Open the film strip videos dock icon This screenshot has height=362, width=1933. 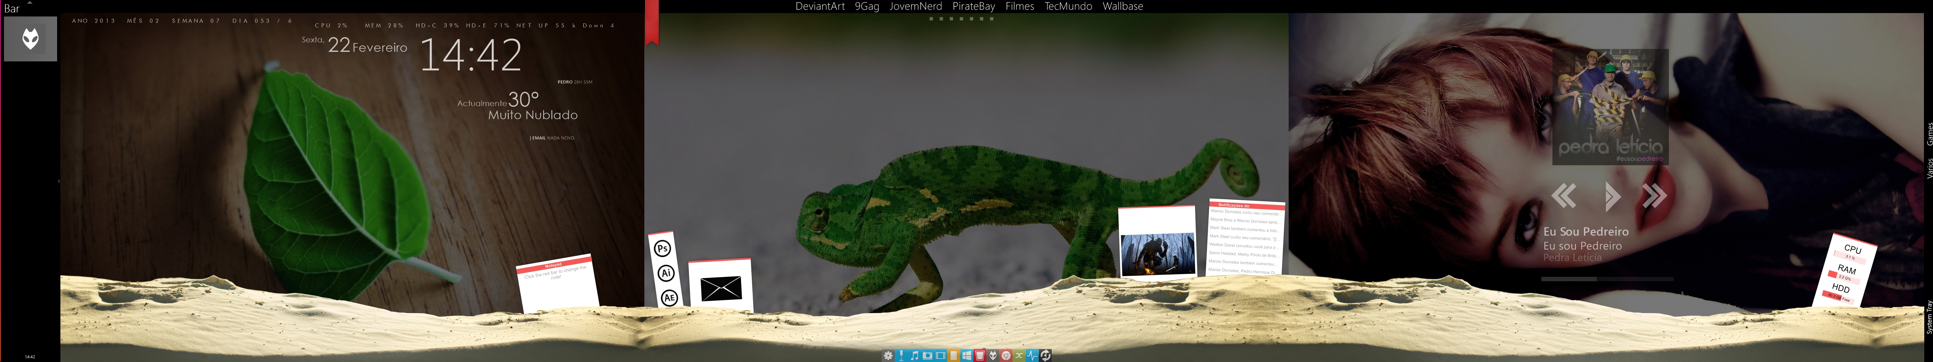tap(941, 355)
